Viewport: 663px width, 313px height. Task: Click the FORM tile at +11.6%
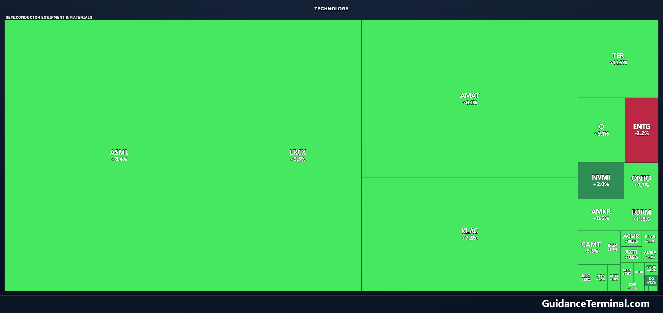point(641,216)
